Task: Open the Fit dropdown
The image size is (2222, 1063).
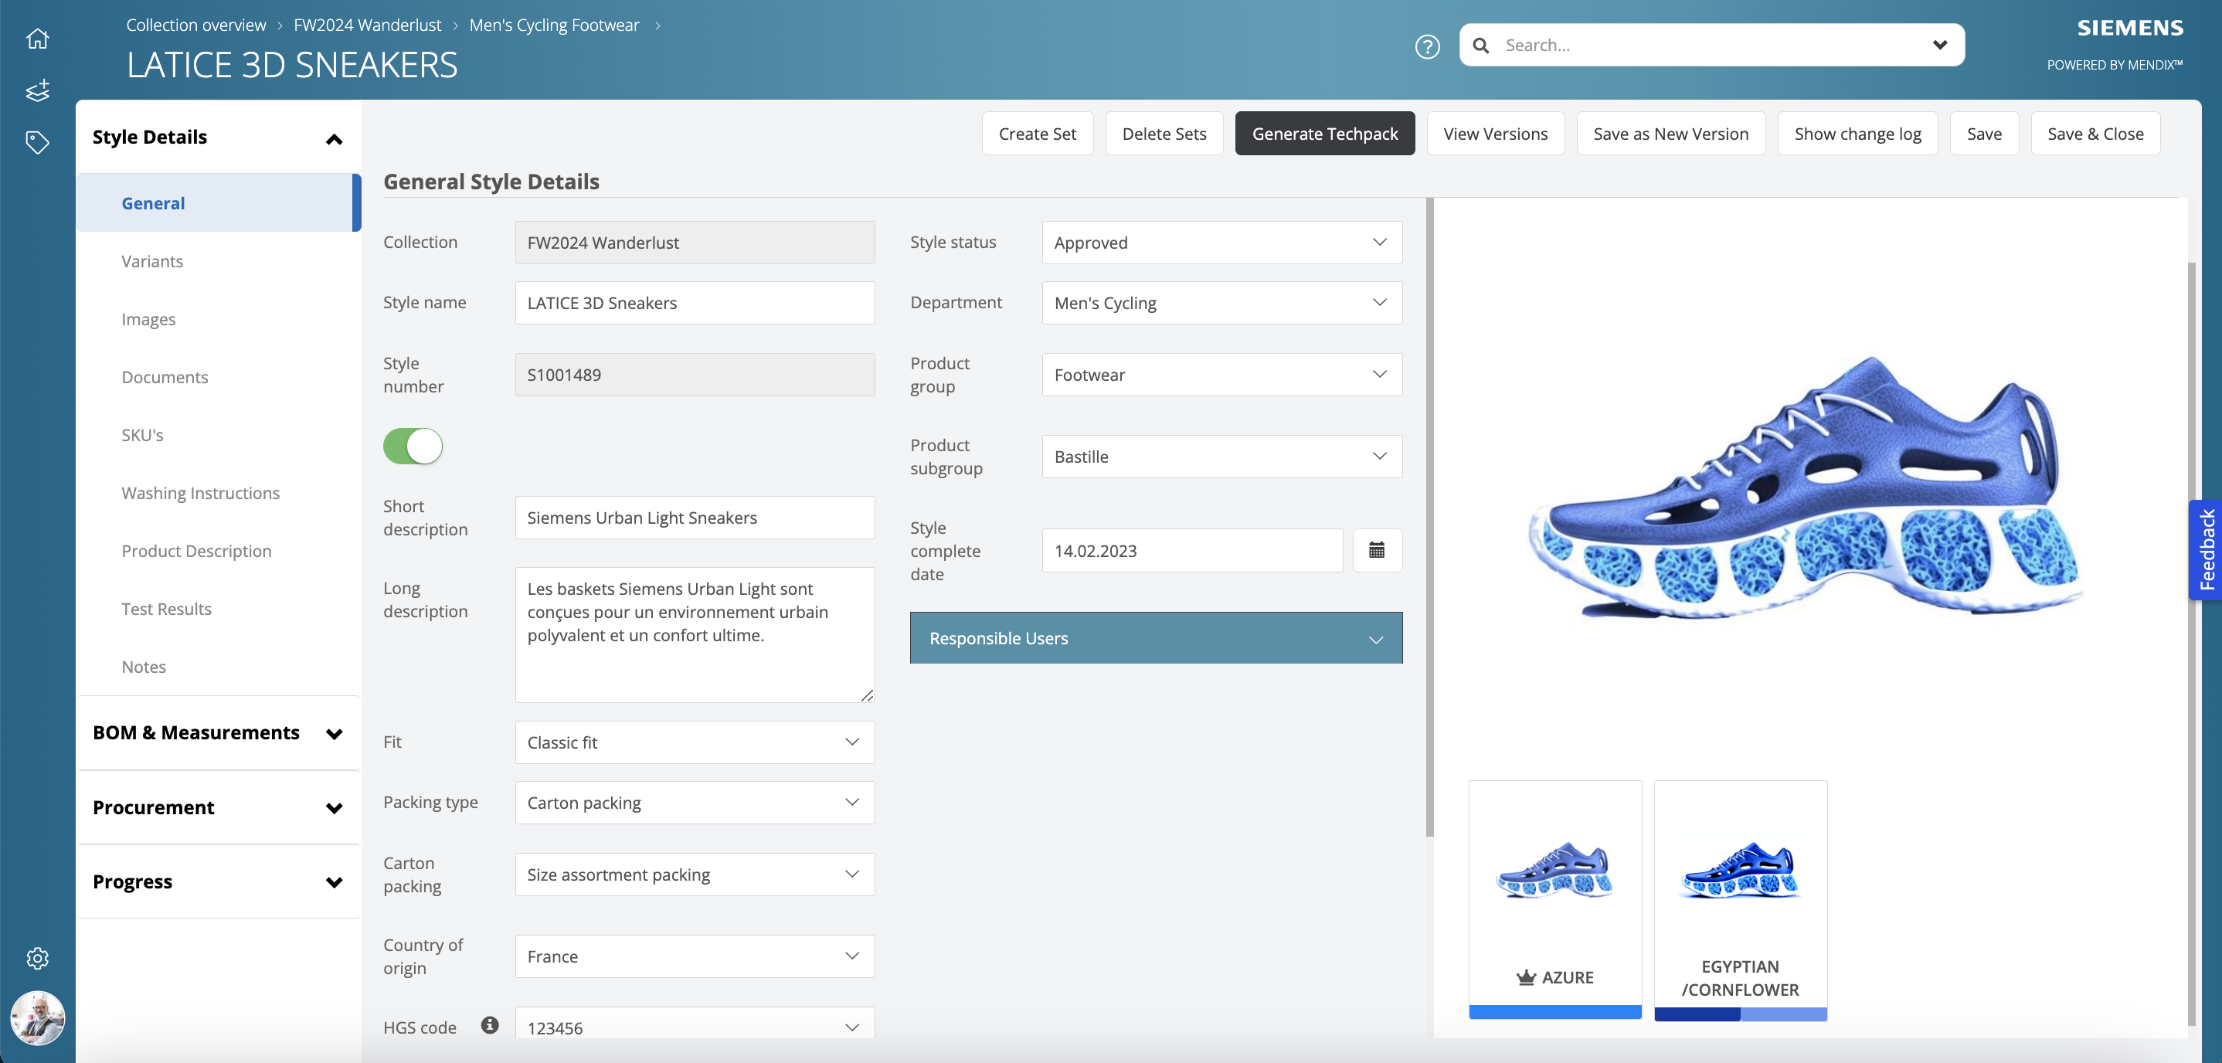Action: point(695,742)
